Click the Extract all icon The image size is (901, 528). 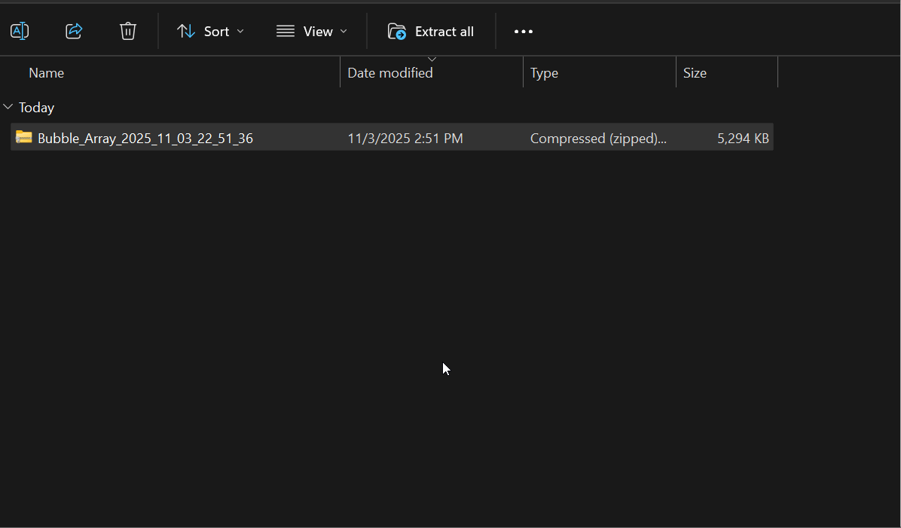[x=396, y=31]
